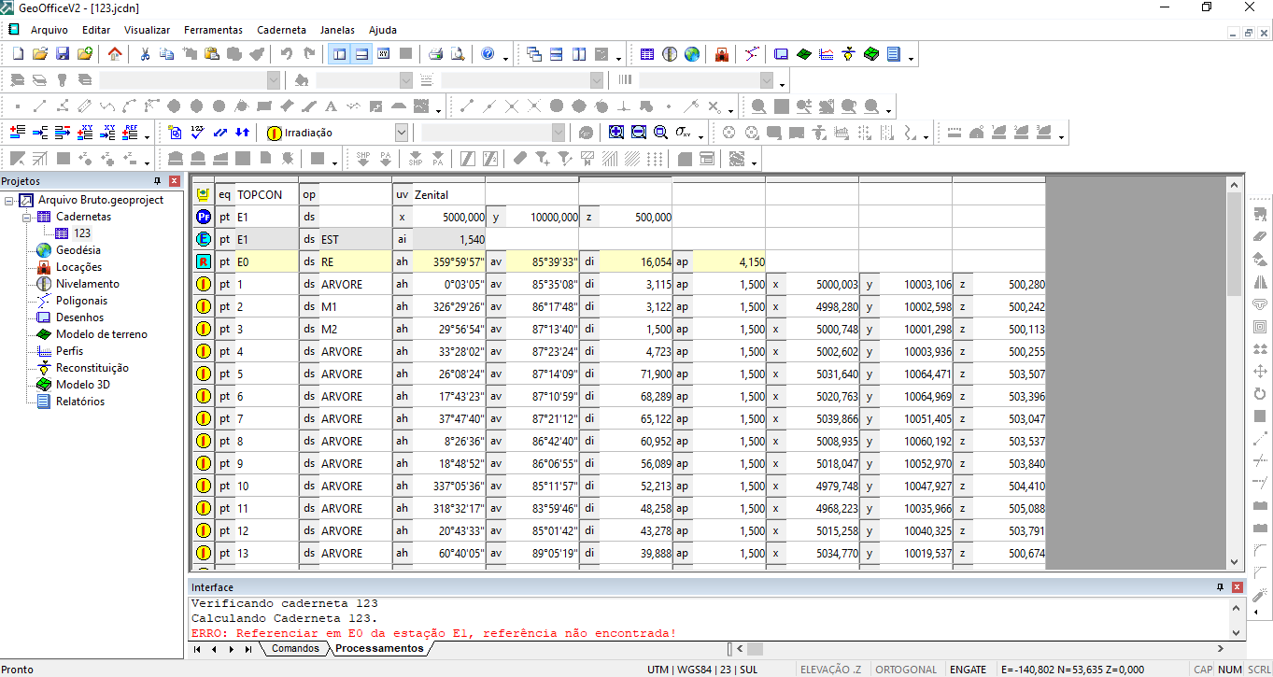Click the blue question mark Help icon
1273x677 pixels.
[x=488, y=54]
